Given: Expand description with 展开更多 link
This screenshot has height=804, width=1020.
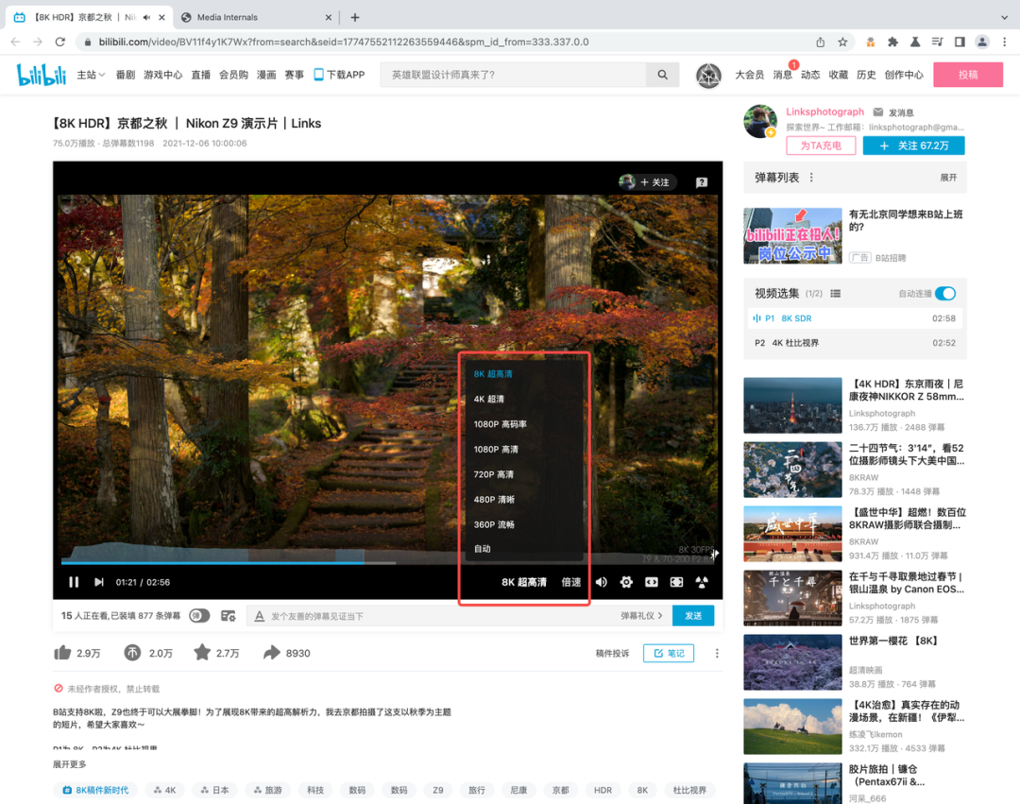Looking at the screenshot, I should pyautogui.click(x=66, y=763).
